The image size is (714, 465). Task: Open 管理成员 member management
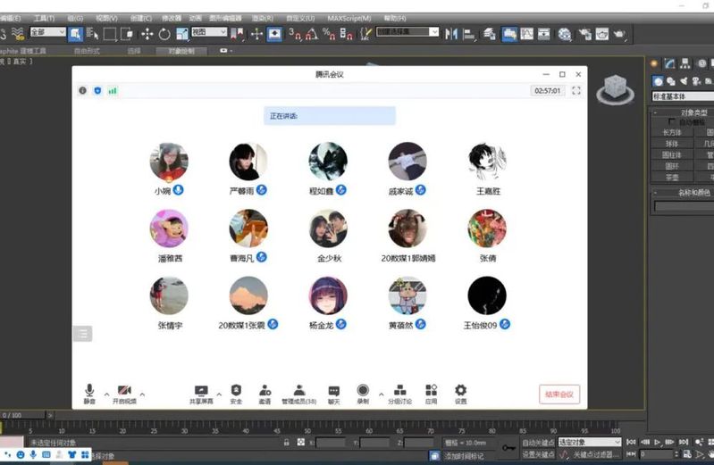click(298, 391)
